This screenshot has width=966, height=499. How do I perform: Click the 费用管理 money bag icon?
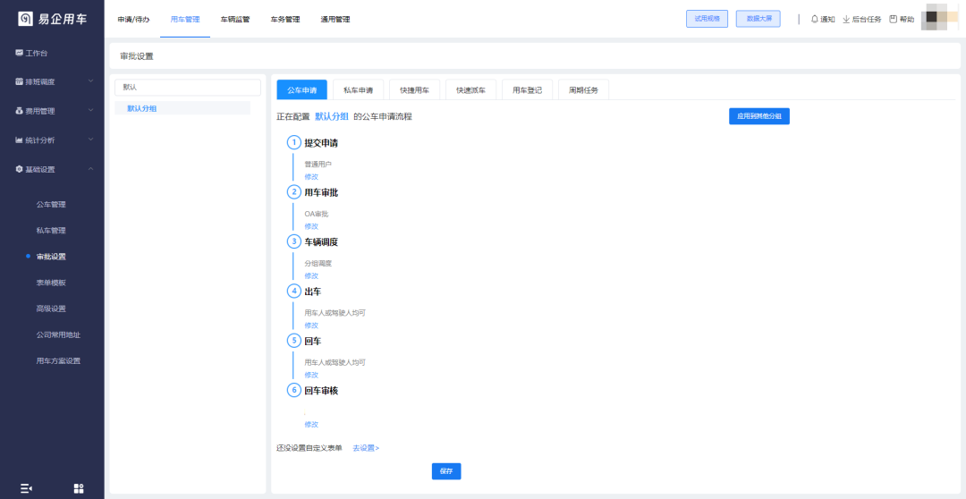[x=19, y=111]
